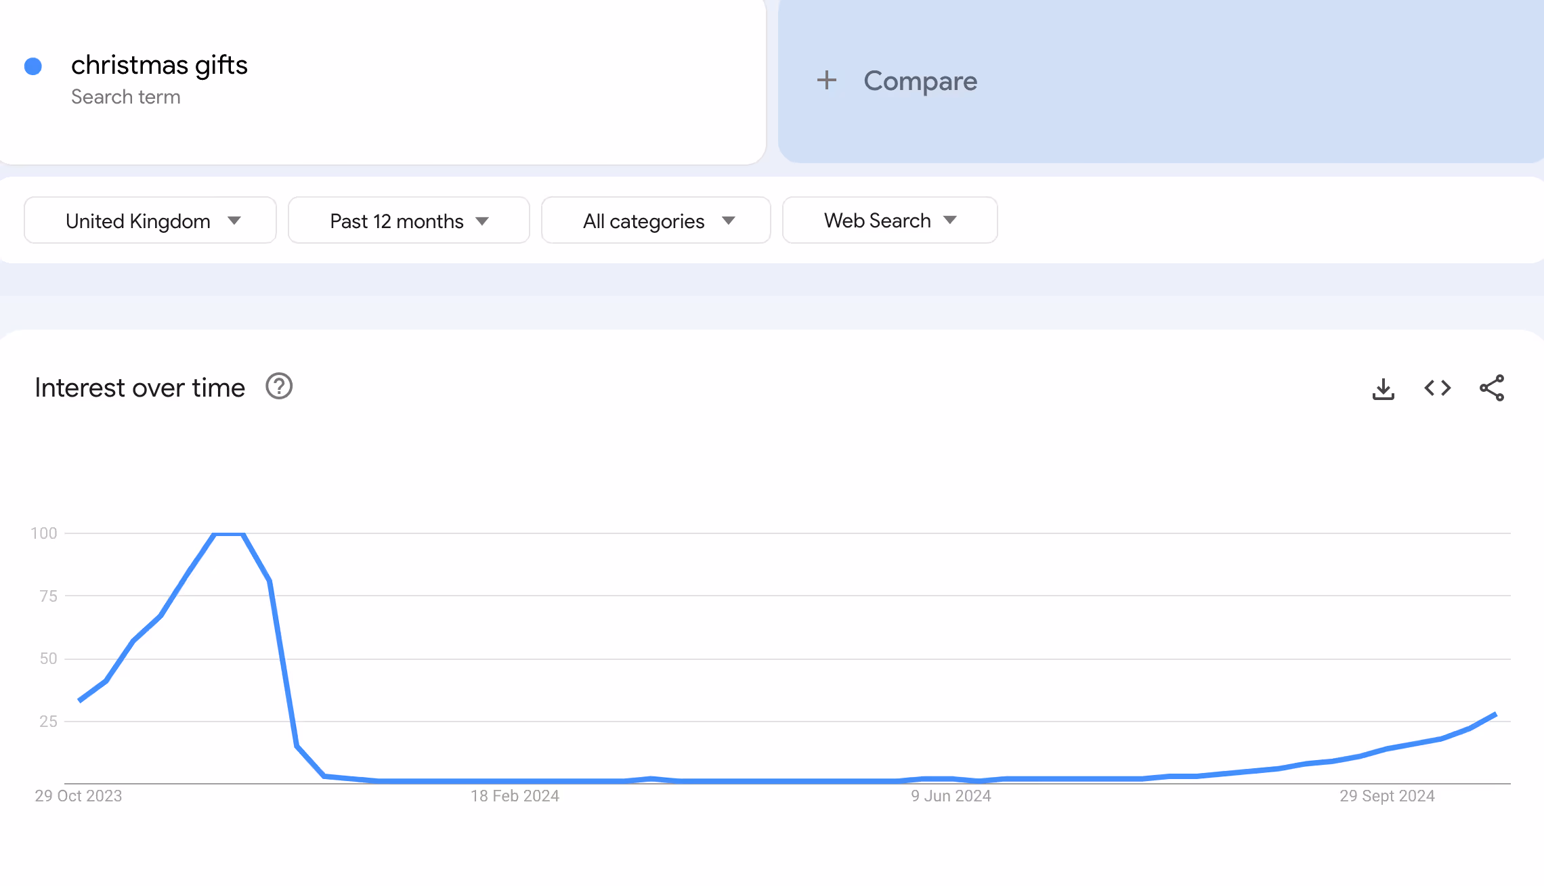
Task: Click the Search term label
Action: 126,97
